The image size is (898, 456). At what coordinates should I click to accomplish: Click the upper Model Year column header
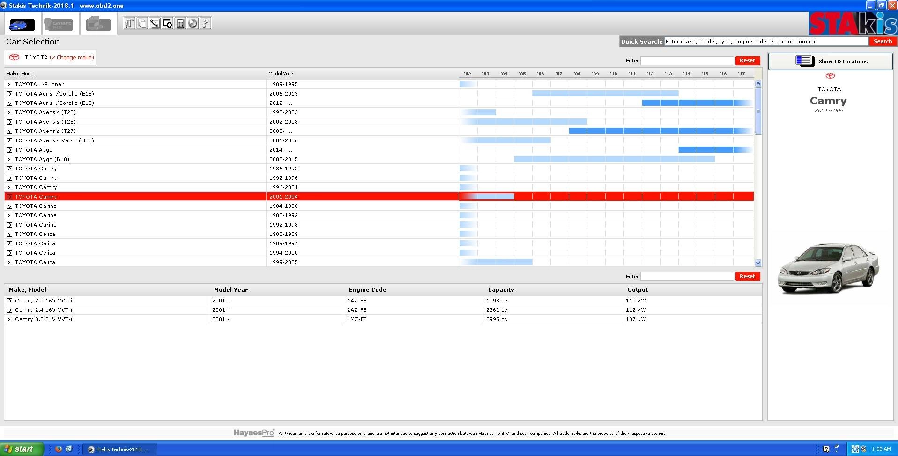[x=281, y=74]
